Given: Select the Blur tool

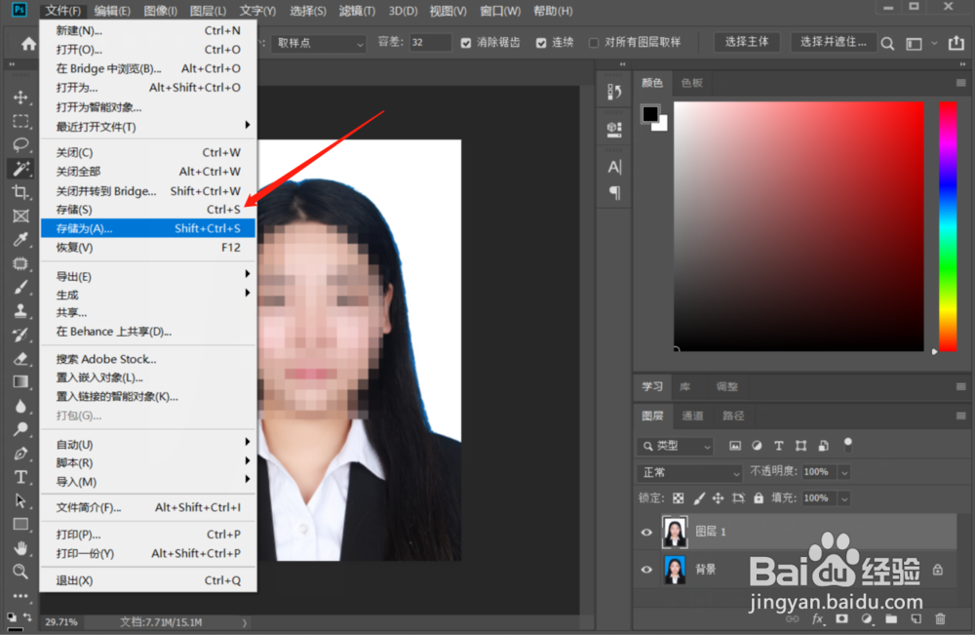Looking at the screenshot, I should click(x=20, y=406).
